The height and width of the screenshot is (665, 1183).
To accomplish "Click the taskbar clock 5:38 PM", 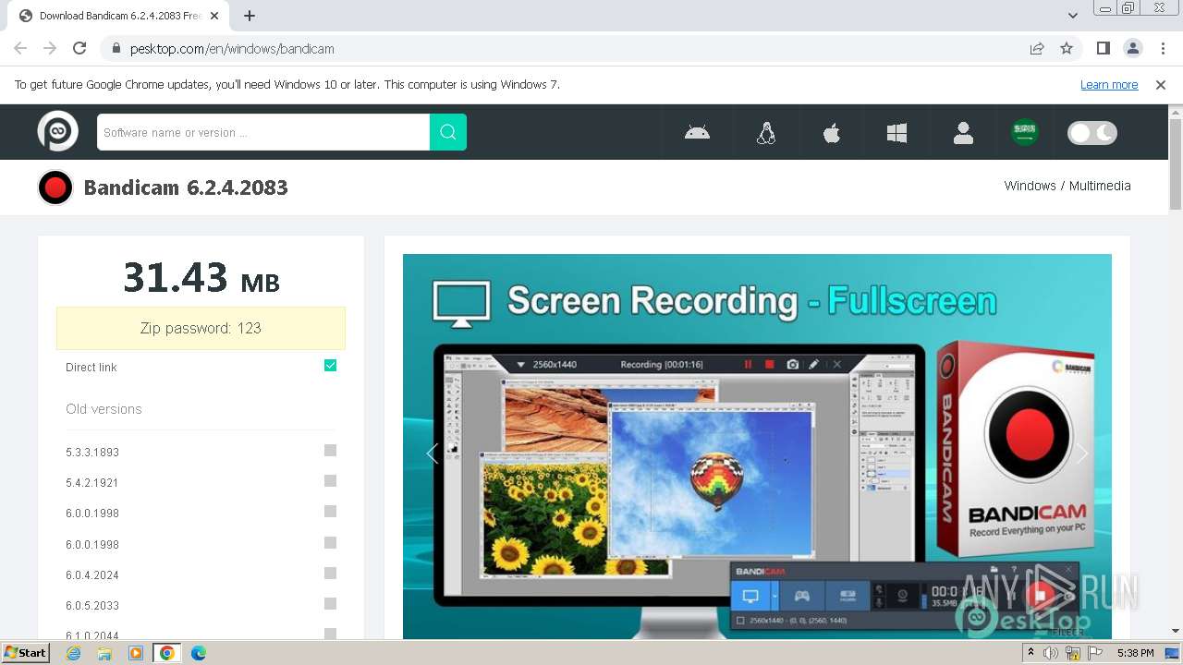I will [x=1136, y=653].
